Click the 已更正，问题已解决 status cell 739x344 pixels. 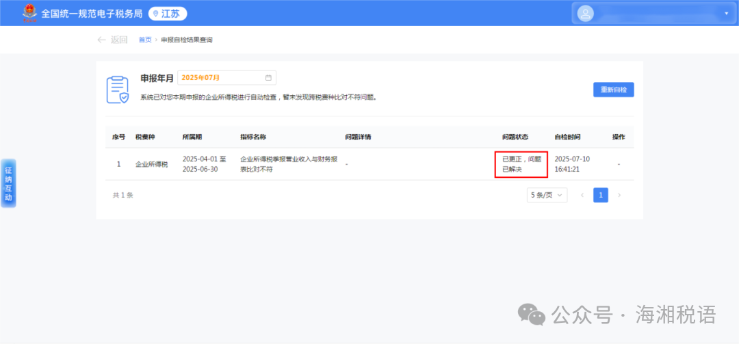point(521,164)
